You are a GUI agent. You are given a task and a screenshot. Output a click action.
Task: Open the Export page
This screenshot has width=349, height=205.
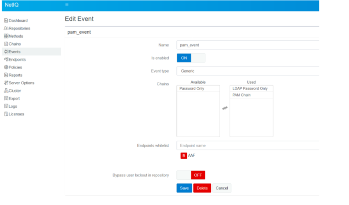[x=14, y=98]
